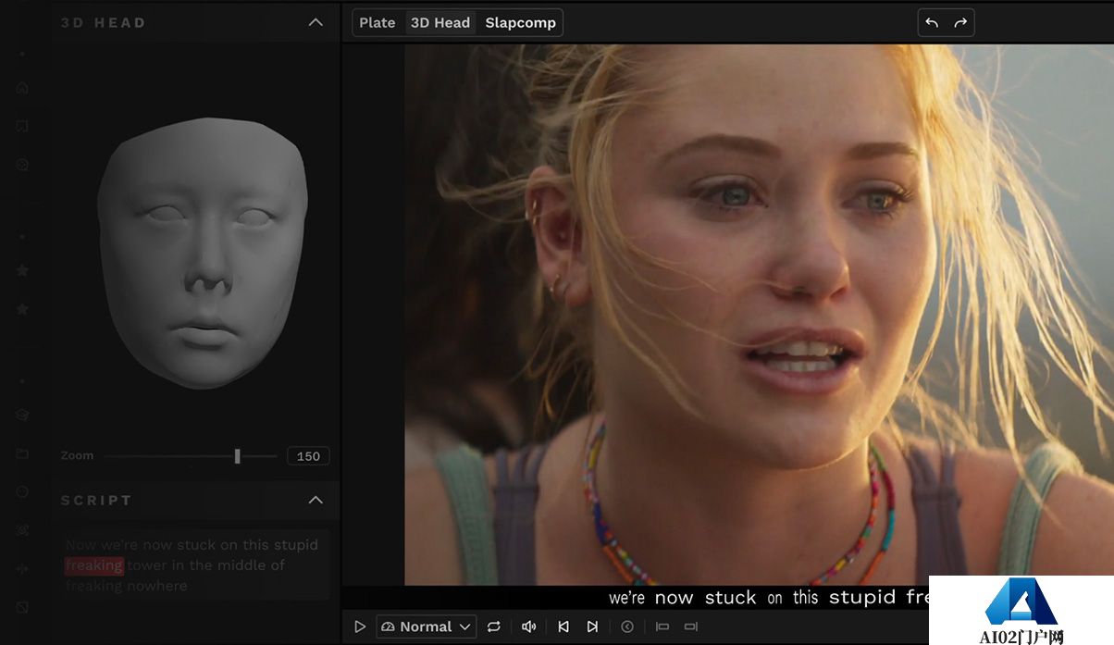The height and width of the screenshot is (645, 1114).
Task: Skip to next frame
Action: coord(592,626)
